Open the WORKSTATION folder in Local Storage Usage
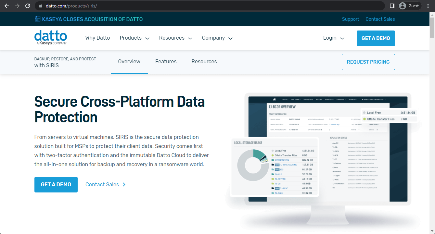Image resolution: width=435 pixels, height=234 pixels. point(282,160)
